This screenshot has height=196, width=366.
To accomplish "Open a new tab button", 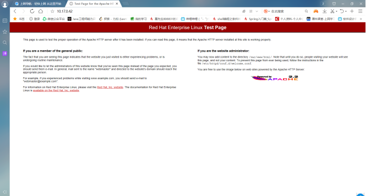I will [125, 4].
